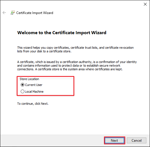Click the 'Welcome to the Certificate Import Wizard' heading
This screenshot has width=150, height=147.
point(62,33)
